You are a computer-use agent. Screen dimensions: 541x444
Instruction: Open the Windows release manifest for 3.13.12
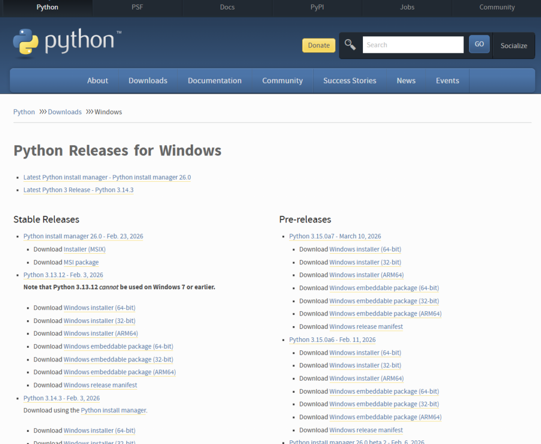pyautogui.click(x=100, y=385)
